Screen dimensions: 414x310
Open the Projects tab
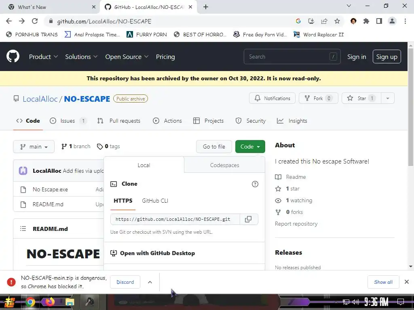coord(208,121)
